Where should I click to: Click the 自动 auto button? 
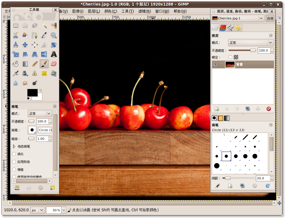[270, 18]
